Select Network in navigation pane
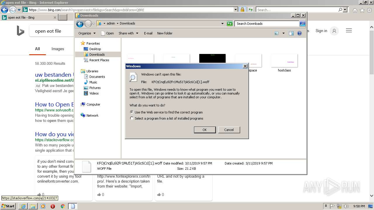This screenshot has height=210, width=374. point(92,116)
